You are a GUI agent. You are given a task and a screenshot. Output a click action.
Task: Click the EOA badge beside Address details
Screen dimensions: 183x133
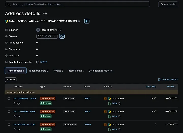coord(44,14)
